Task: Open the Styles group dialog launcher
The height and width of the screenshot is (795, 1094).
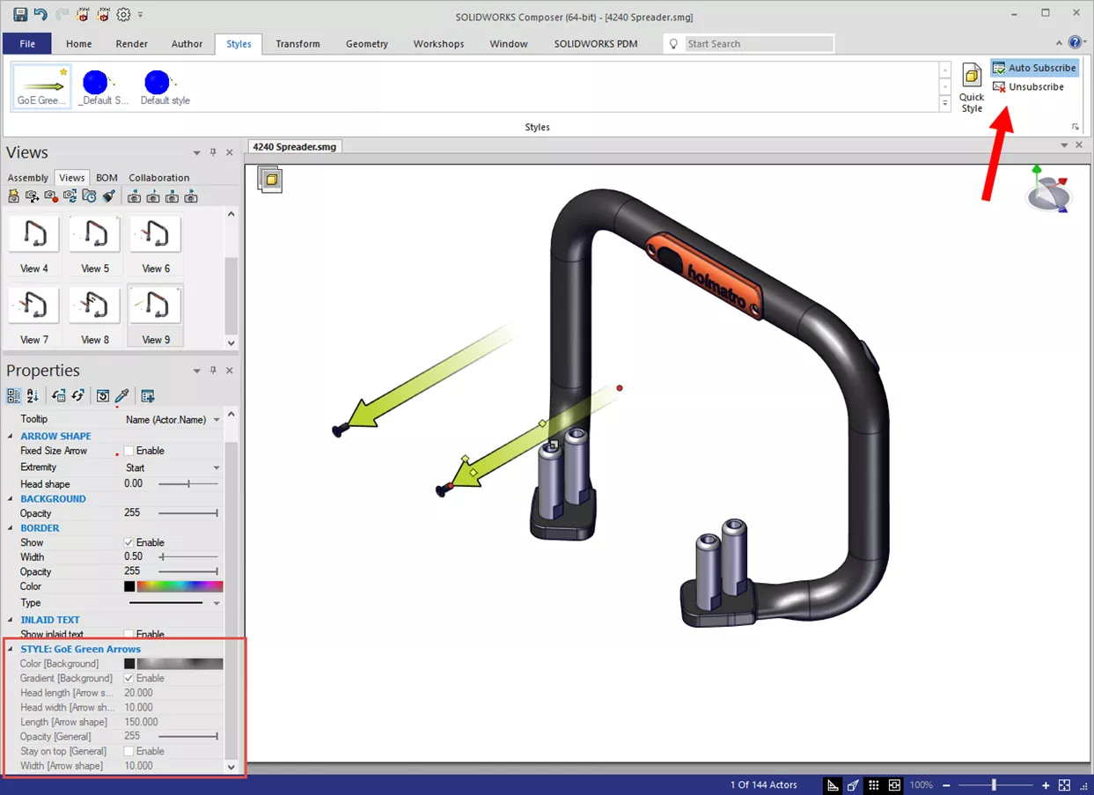Action: pos(1076,127)
